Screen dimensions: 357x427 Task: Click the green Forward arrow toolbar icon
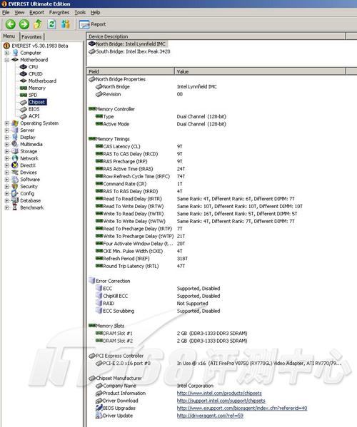[24, 24]
